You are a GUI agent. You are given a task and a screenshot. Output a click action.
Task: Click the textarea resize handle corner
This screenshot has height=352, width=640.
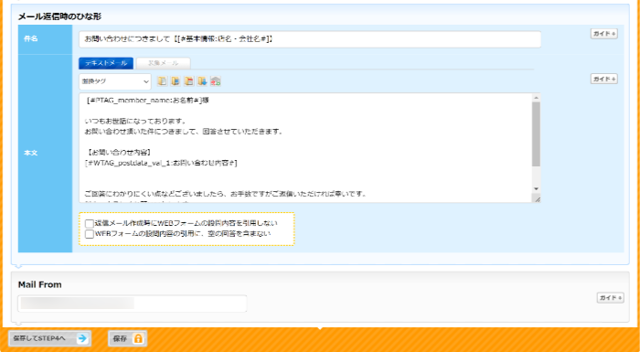coord(537,198)
